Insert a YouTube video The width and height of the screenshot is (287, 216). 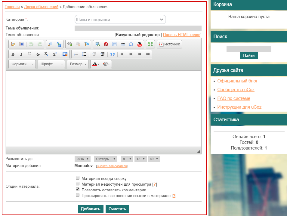click(x=140, y=44)
